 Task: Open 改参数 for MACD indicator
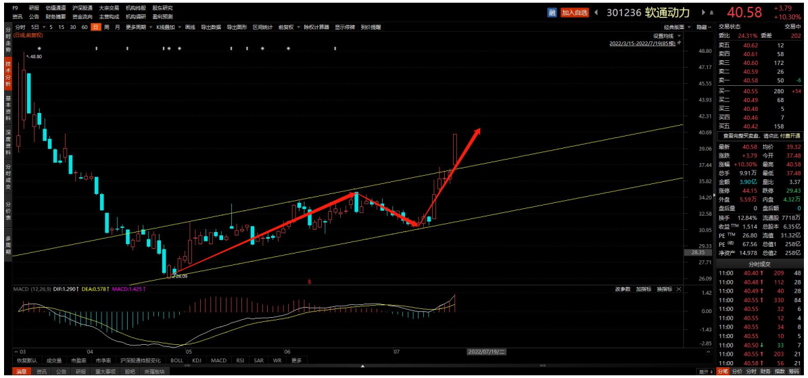[623, 289]
